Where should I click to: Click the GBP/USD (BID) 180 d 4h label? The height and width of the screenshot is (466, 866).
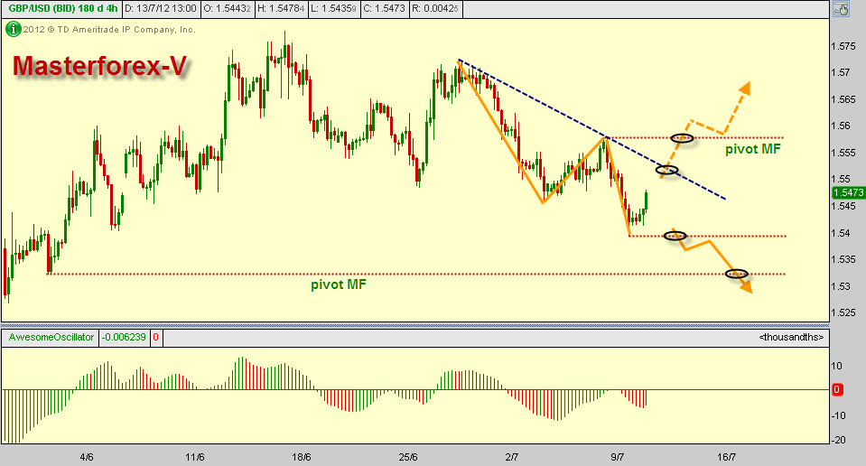pos(61,9)
